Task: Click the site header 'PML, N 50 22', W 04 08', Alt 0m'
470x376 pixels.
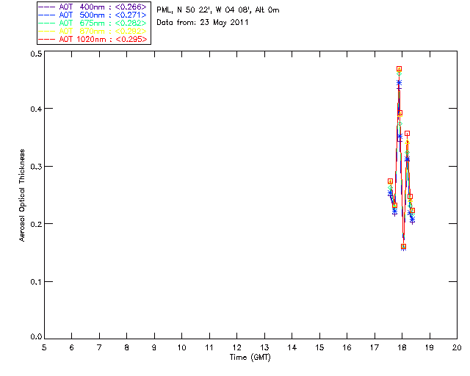Action: pyautogui.click(x=218, y=10)
